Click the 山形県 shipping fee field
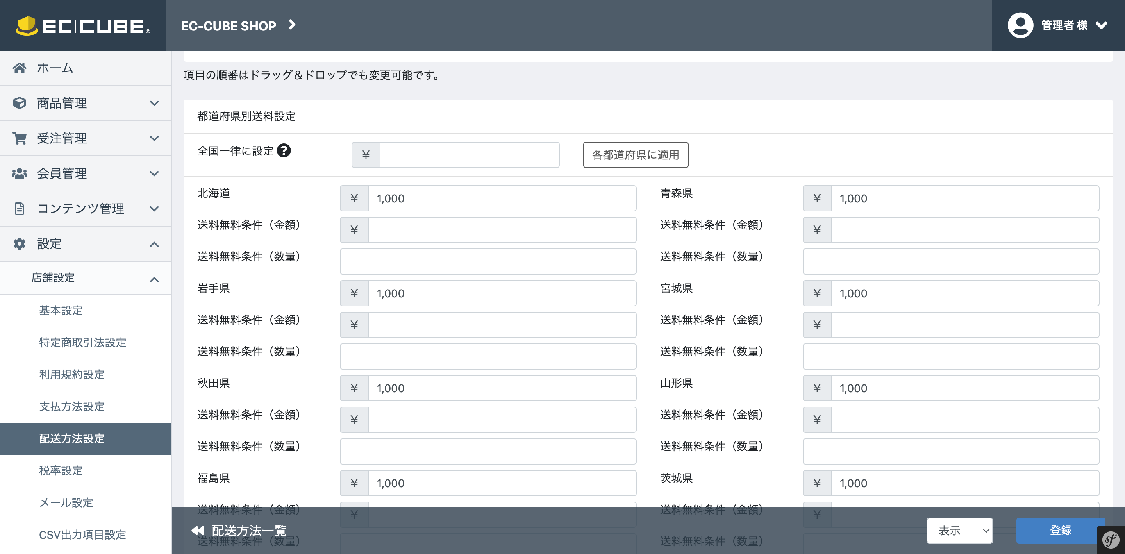1125x554 pixels. [965, 388]
